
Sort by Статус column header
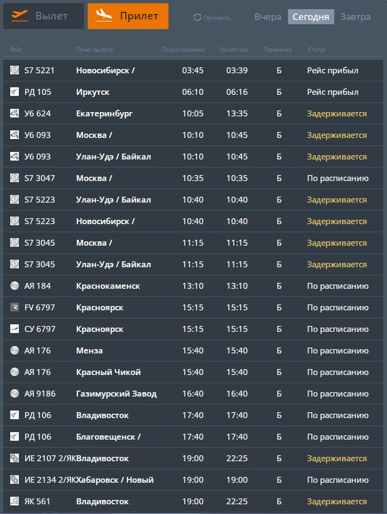click(316, 50)
